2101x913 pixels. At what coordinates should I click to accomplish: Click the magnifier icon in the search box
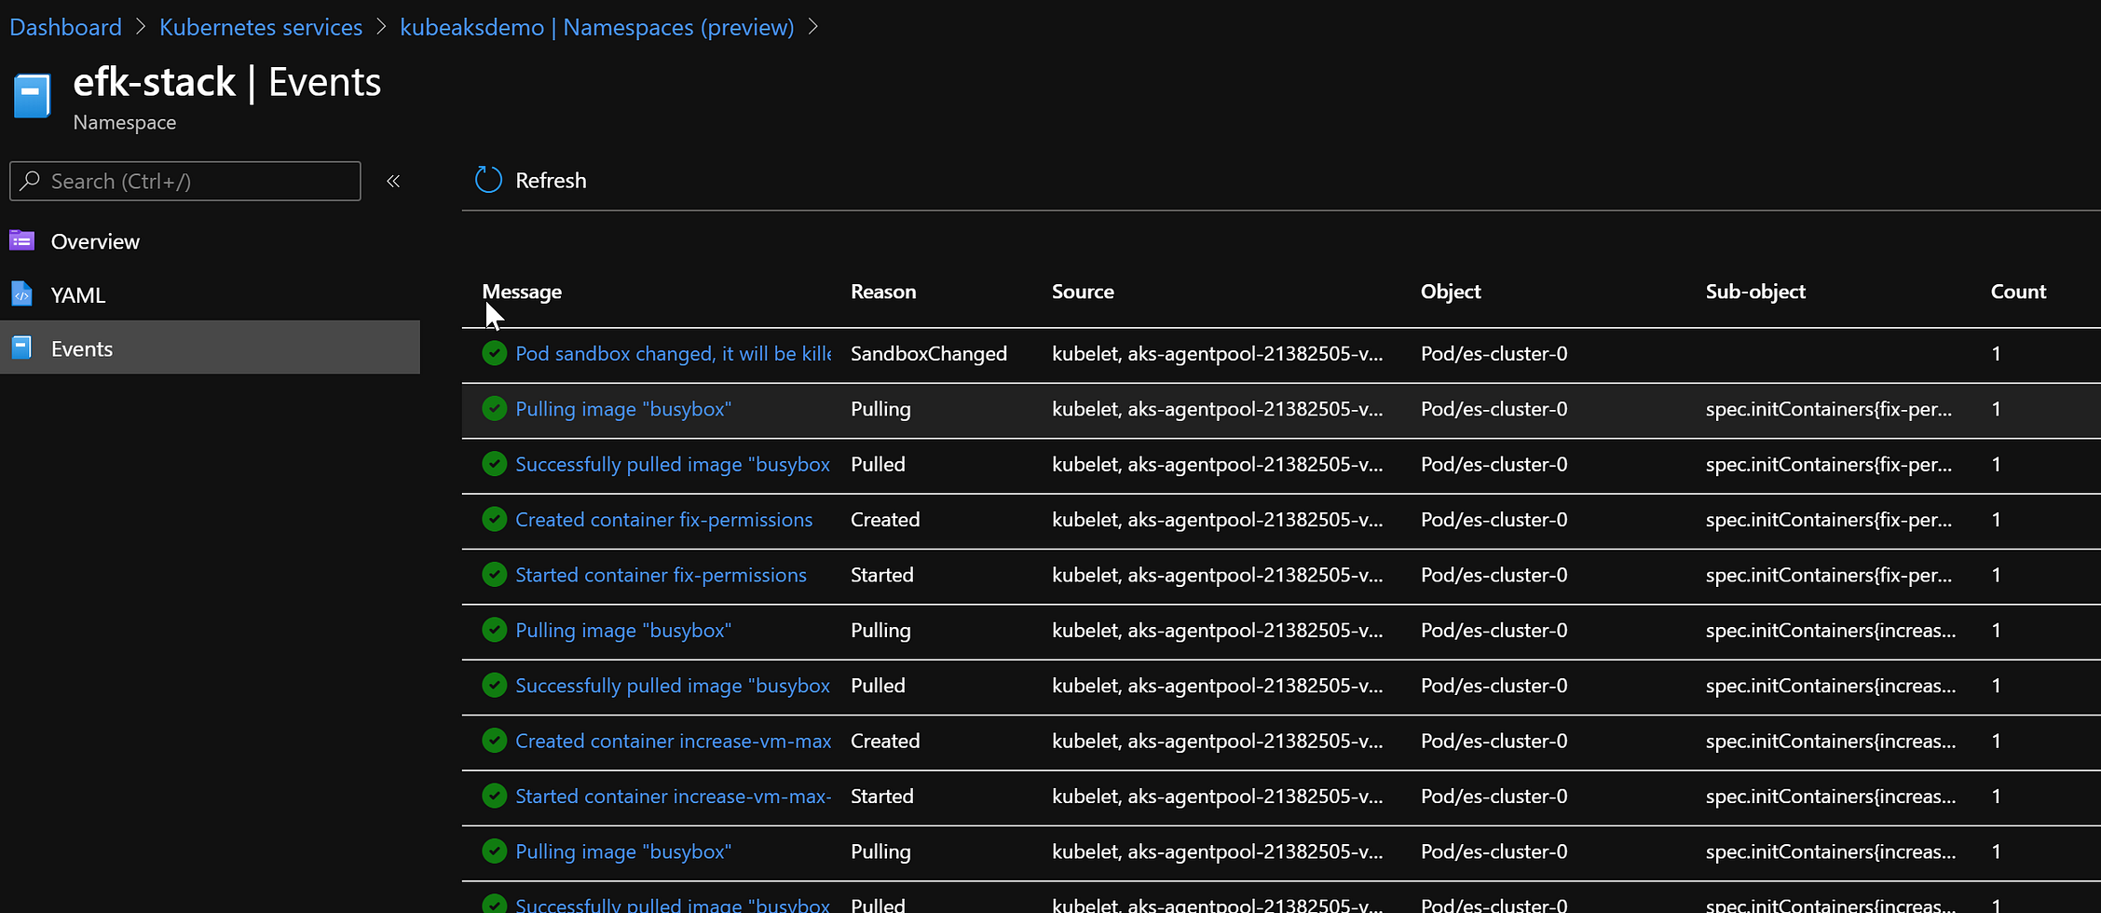(31, 181)
